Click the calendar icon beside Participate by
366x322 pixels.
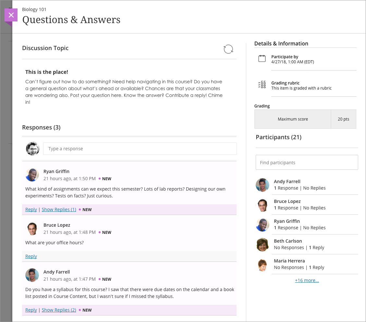(x=262, y=59)
